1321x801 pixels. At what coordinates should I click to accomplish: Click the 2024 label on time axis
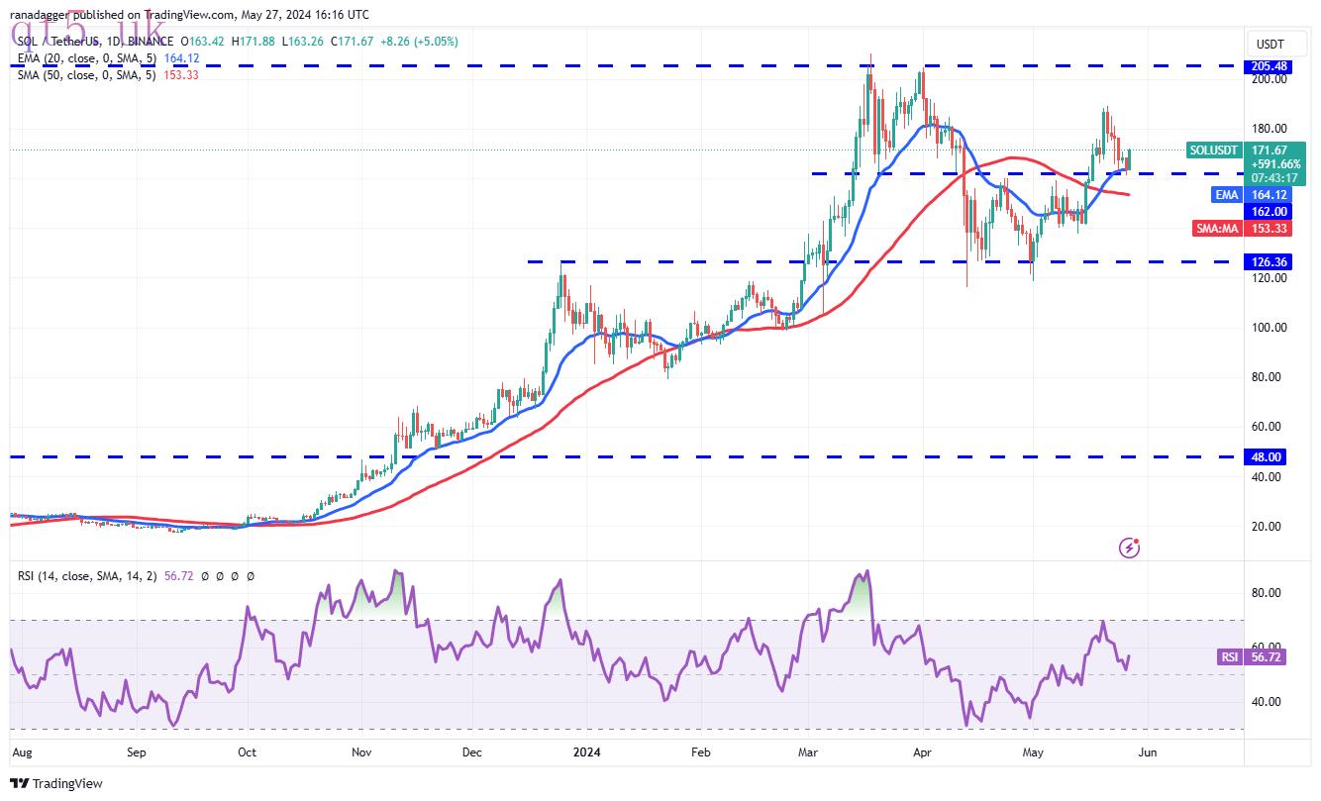click(587, 752)
